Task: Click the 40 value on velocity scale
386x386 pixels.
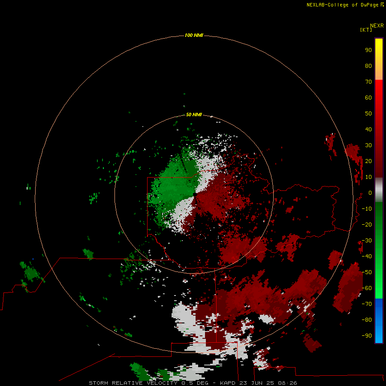Action: pos(368,129)
